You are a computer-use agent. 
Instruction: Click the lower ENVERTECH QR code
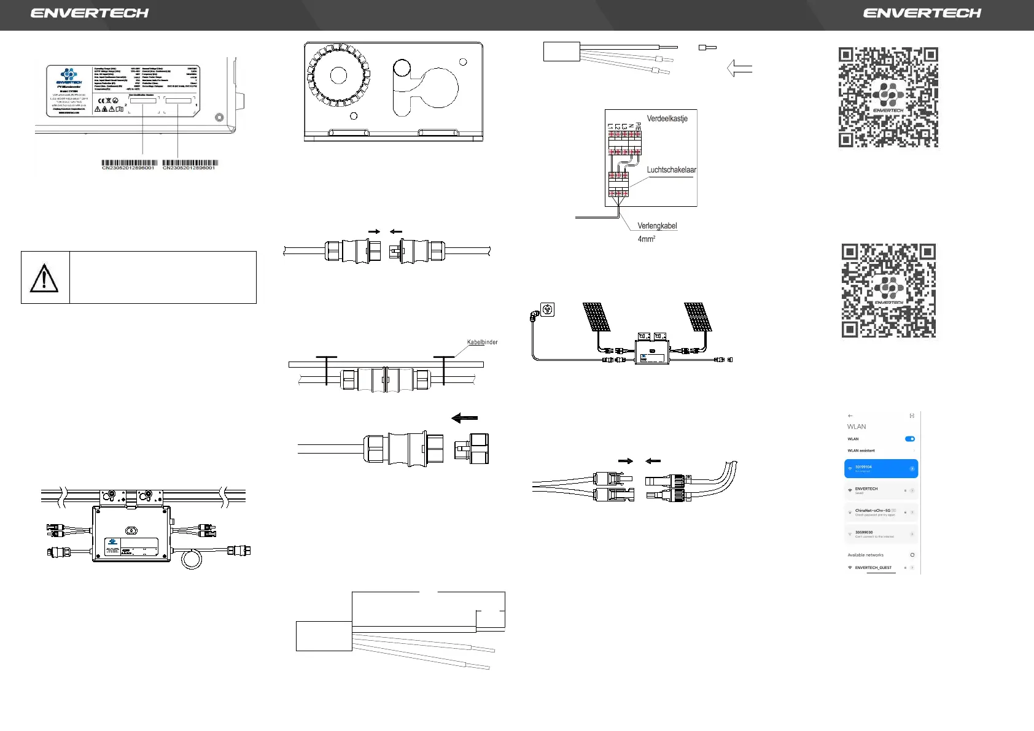888,291
